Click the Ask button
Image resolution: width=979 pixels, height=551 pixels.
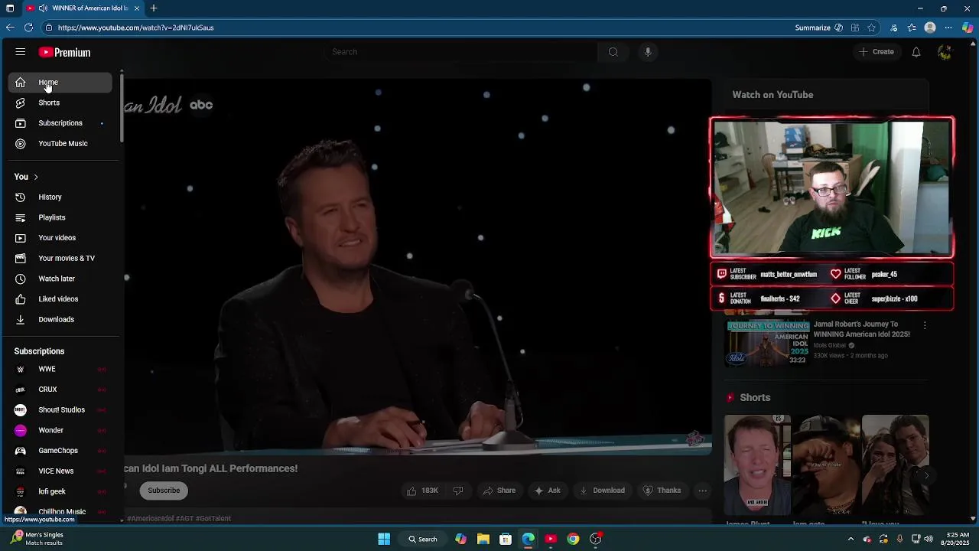pos(547,491)
